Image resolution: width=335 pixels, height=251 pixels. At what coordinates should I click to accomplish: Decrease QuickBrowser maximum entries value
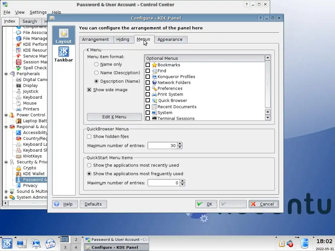pyautogui.click(x=180, y=147)
